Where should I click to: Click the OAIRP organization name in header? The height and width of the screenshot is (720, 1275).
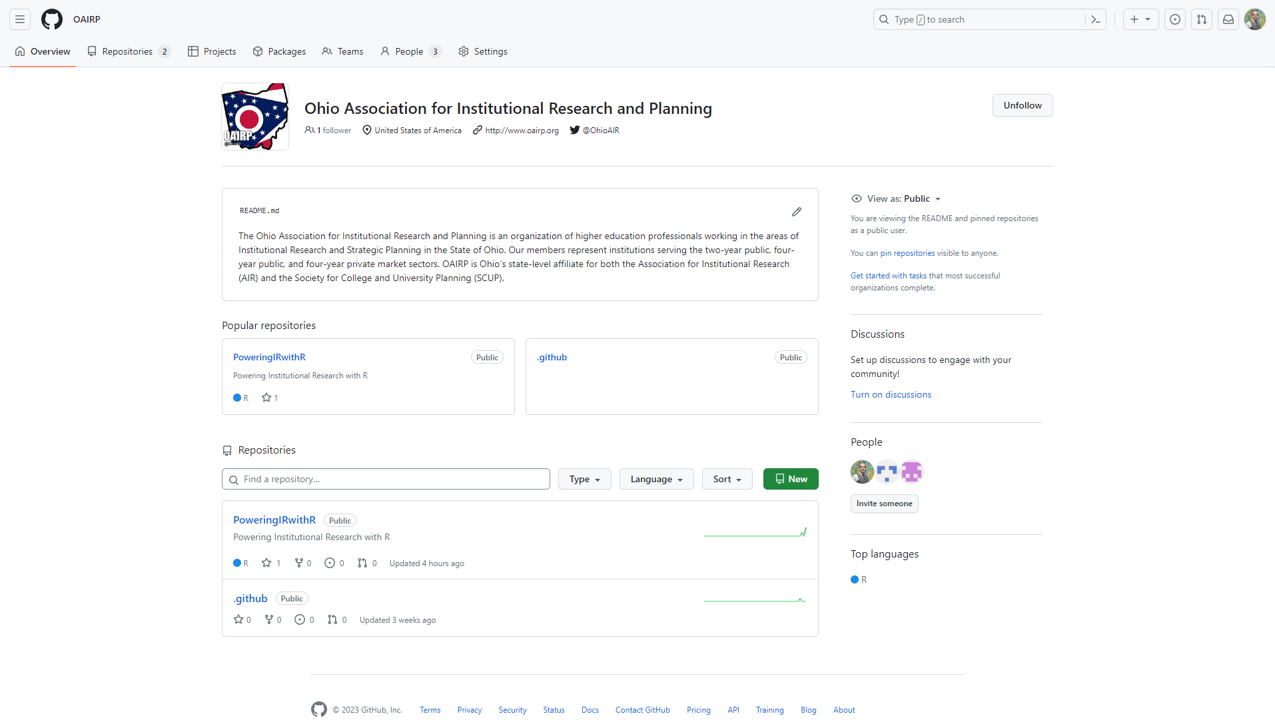[87, 19]
